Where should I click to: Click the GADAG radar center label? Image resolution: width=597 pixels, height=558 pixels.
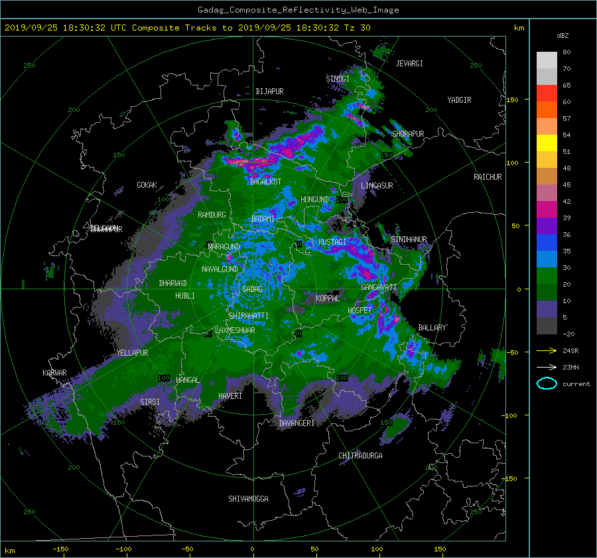253,289
